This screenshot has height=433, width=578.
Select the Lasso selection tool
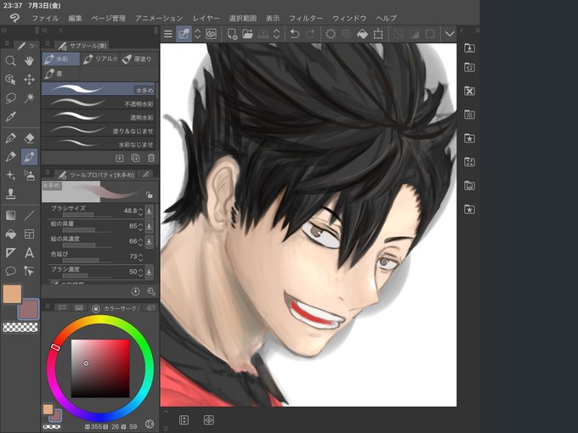(x=10, y=98)
